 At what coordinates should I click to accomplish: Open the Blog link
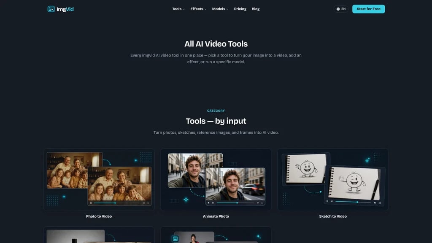(255, 9)
